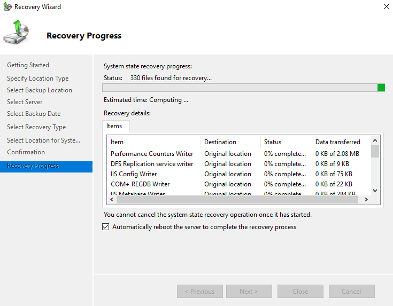Image resolution: width=393 pixels, height=306 pixels.
Task: Sort by the Destination column header
Action: (230, 142)
